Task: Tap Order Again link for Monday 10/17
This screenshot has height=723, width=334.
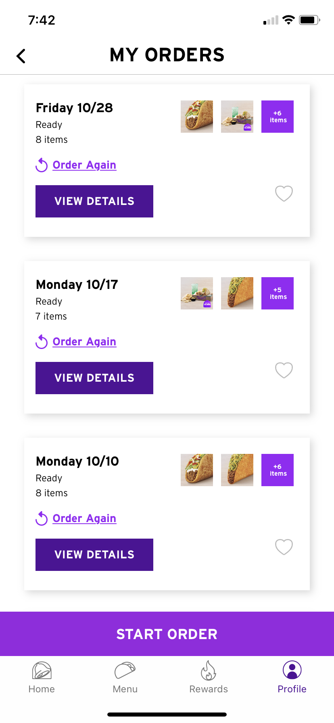Action: click(84, 342)
